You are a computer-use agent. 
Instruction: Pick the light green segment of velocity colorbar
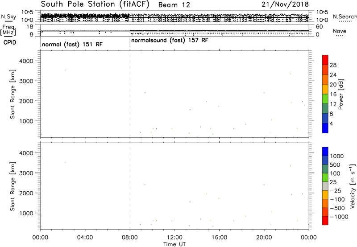coord(325,177)
